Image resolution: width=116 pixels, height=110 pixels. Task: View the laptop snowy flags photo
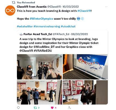tap(85, 67)
